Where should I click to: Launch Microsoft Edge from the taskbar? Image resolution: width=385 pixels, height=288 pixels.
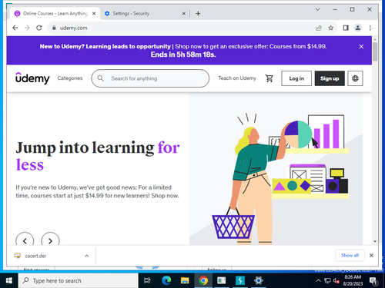166,280
